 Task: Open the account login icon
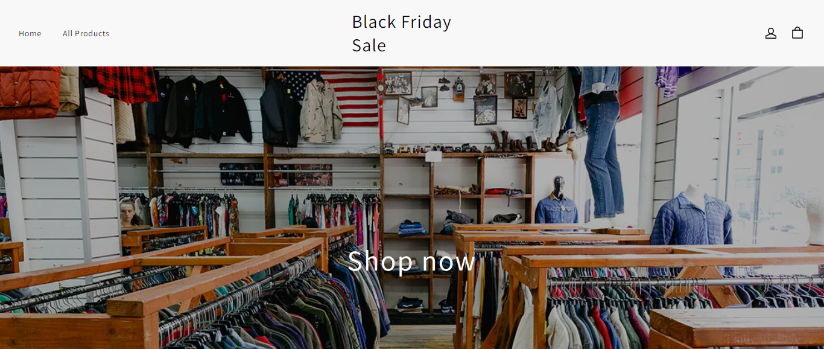pyautogui.click(x=770, y=33)
